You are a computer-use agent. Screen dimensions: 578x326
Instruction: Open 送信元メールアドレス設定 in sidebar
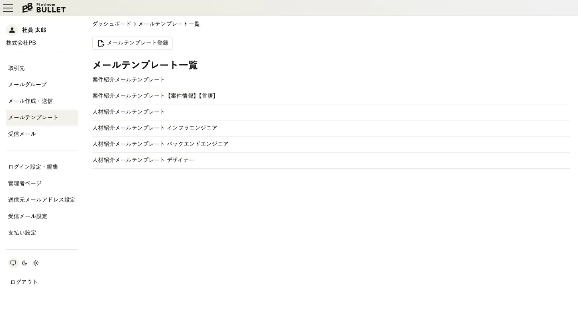pyautogui.click(x=42, y=200)
